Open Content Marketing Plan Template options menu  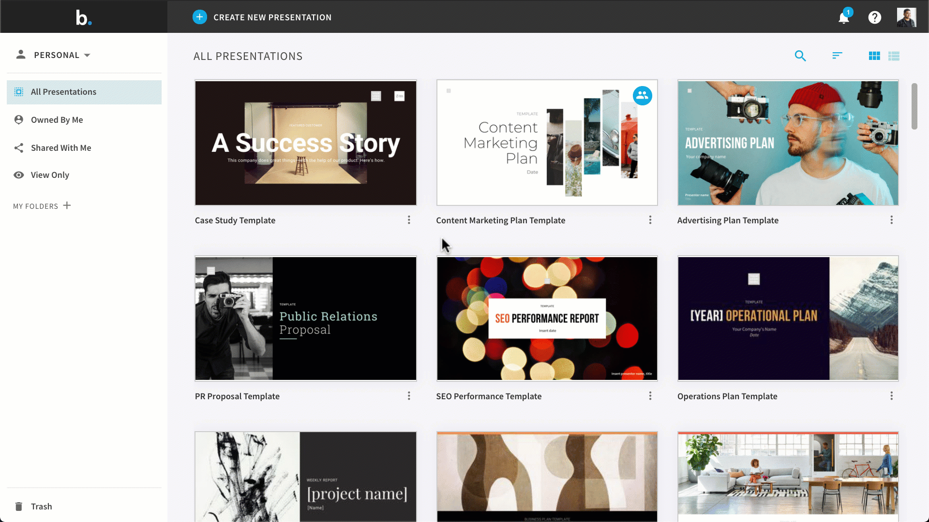650,220
